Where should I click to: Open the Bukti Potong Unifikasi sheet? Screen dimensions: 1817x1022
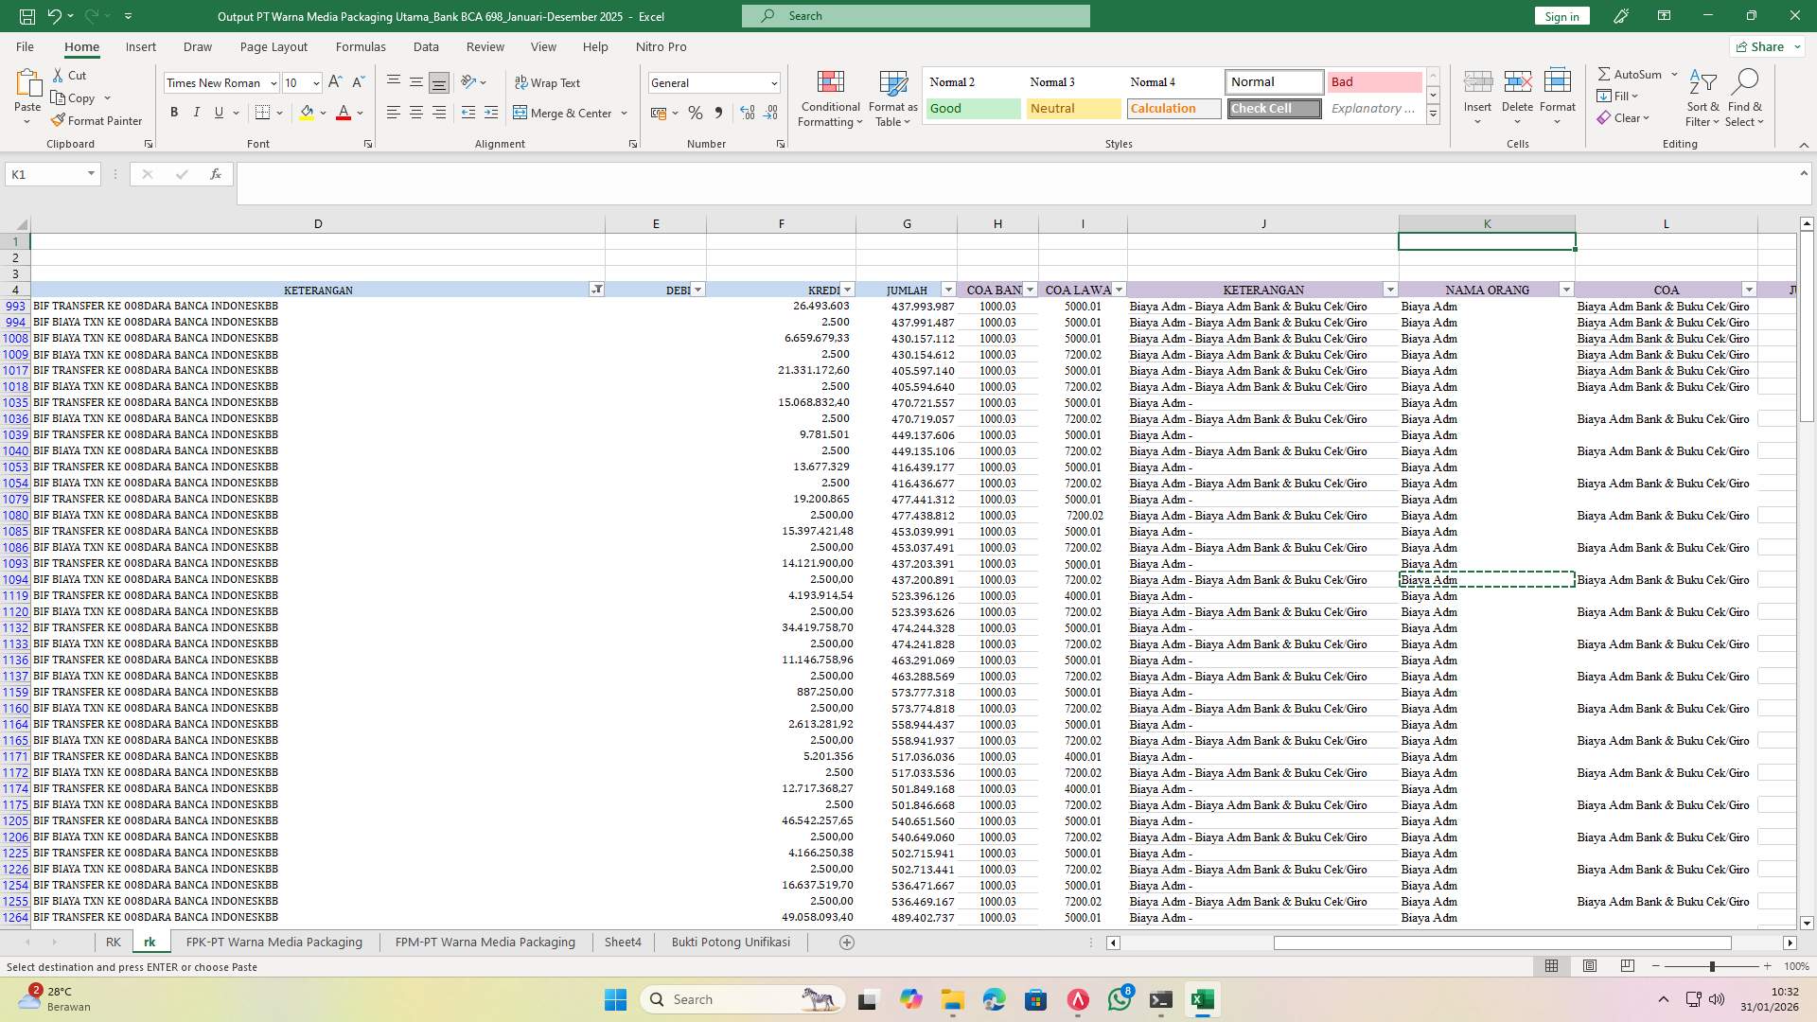731,942
